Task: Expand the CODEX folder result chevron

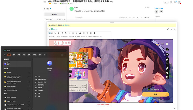Action: (x=29, y=72)
